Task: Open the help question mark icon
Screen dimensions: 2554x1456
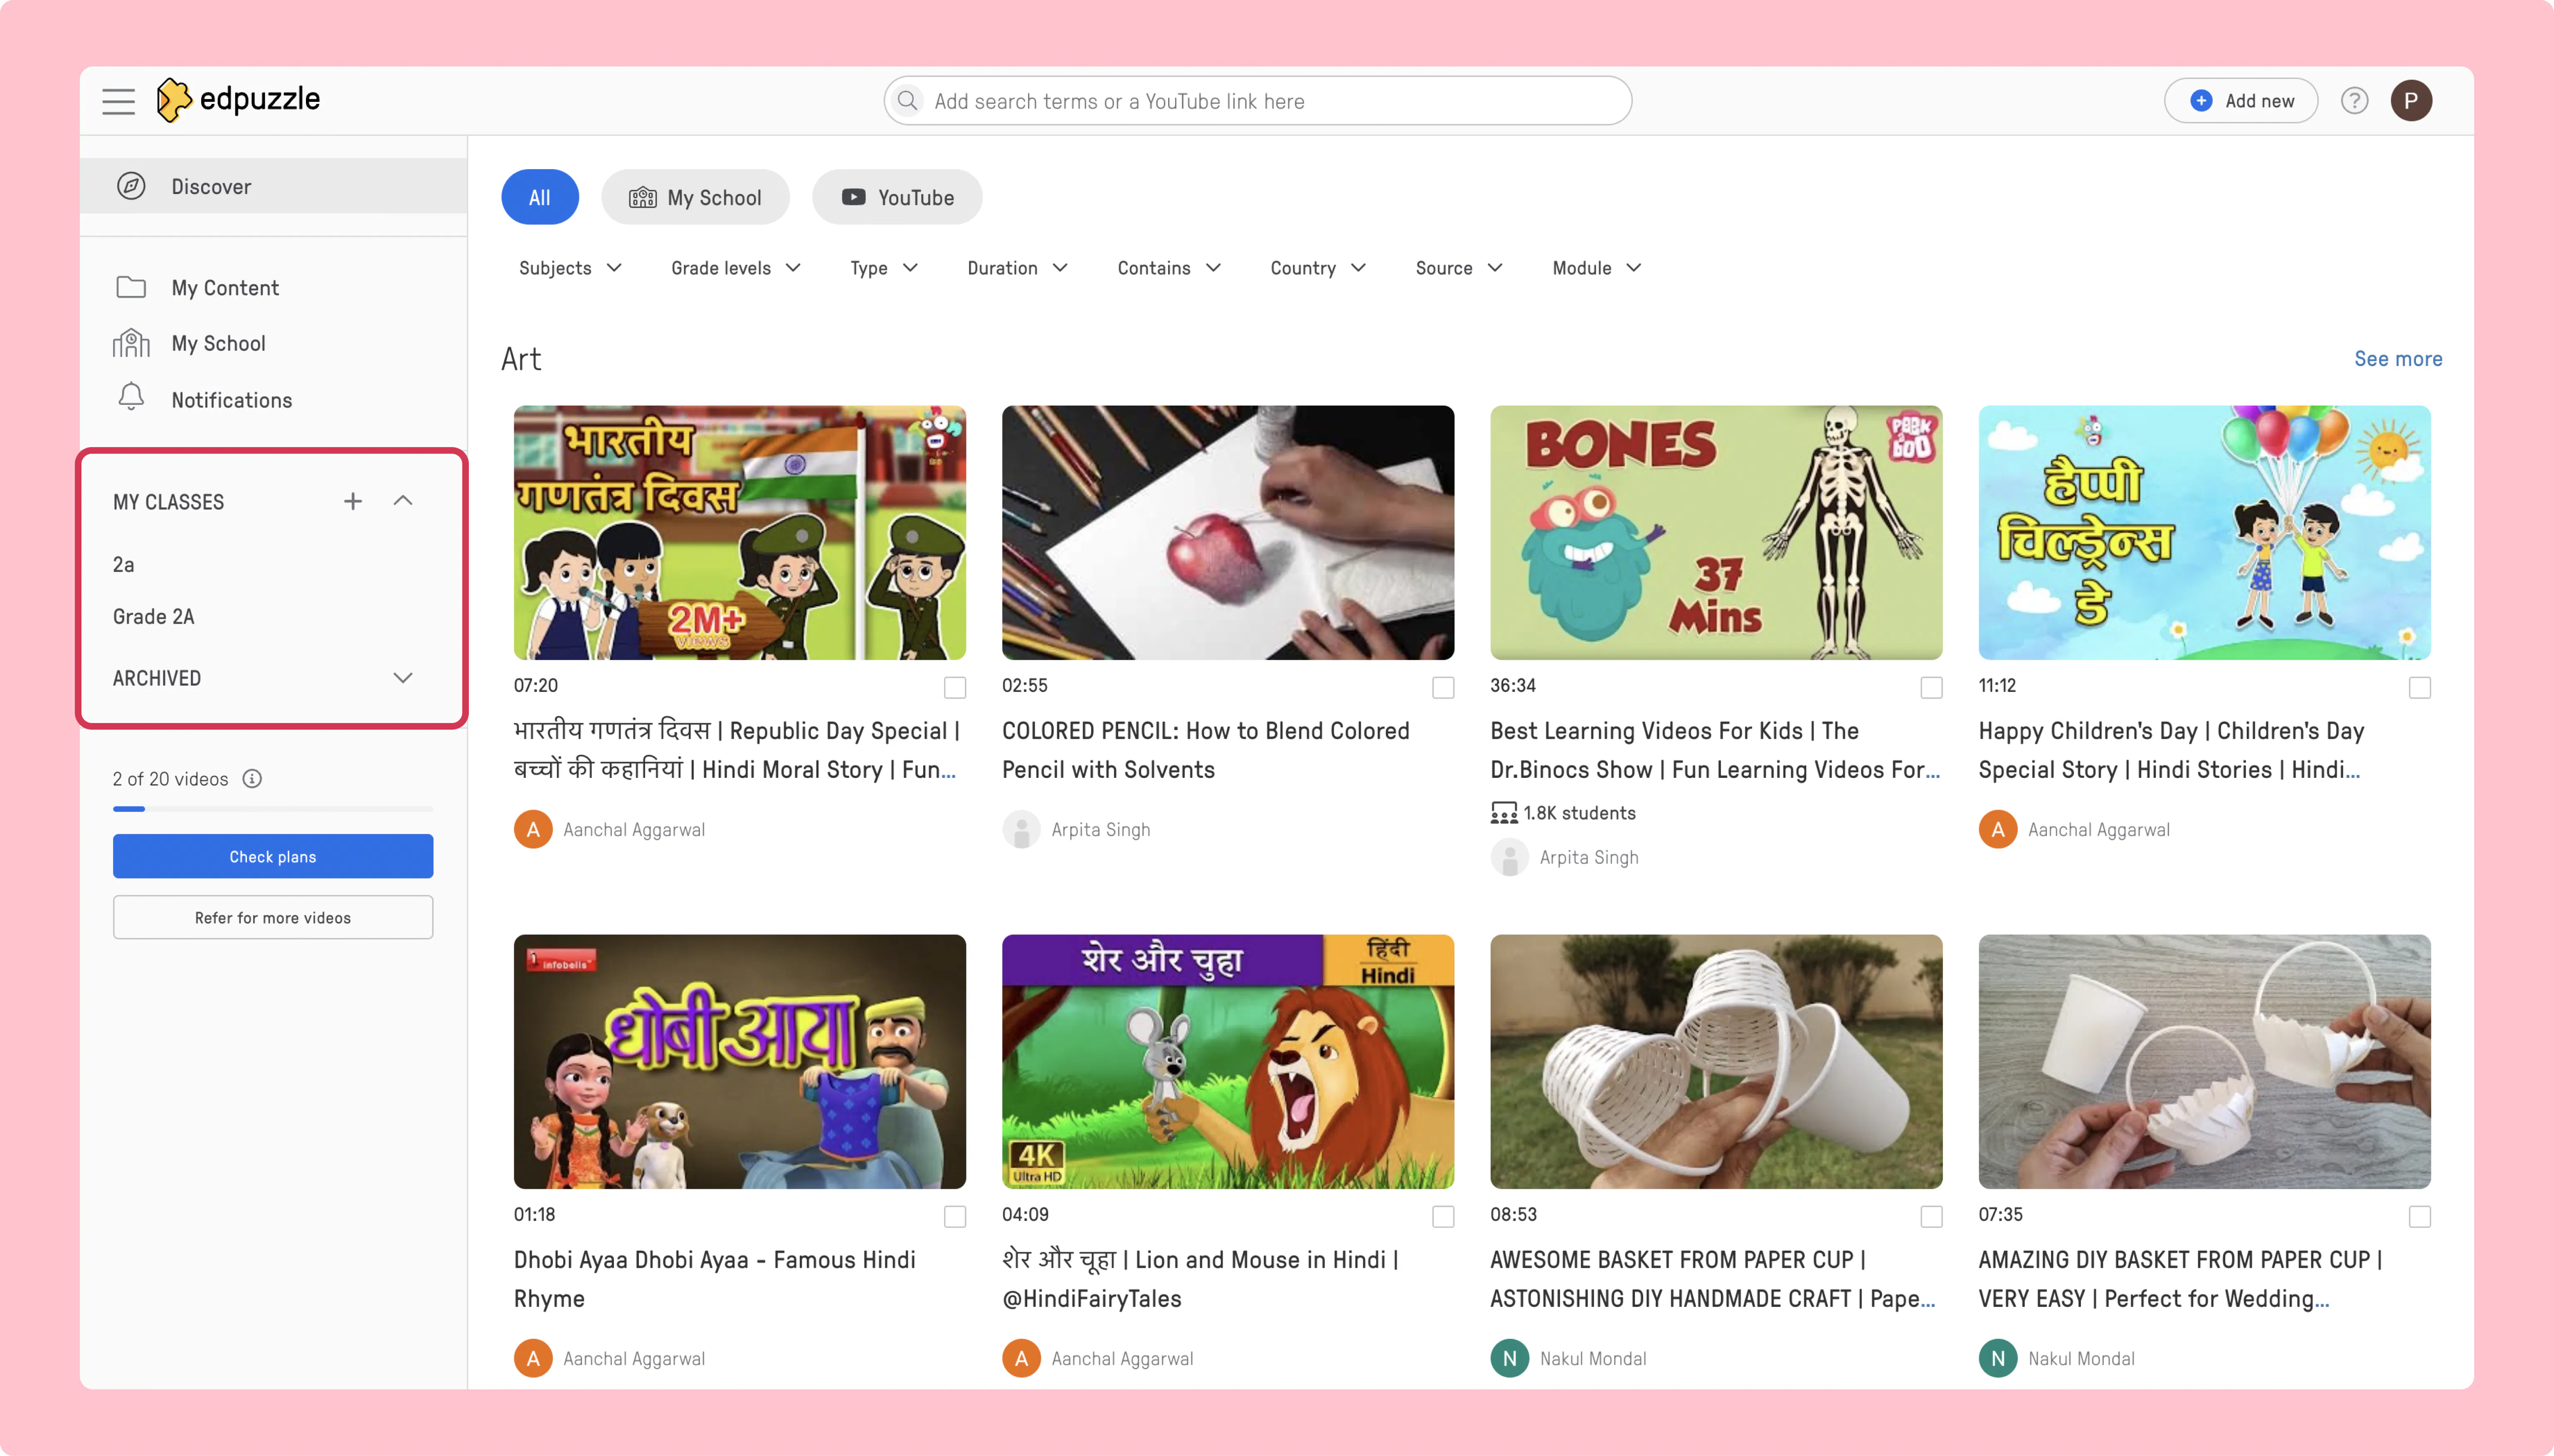Action: pos(2354,101)
